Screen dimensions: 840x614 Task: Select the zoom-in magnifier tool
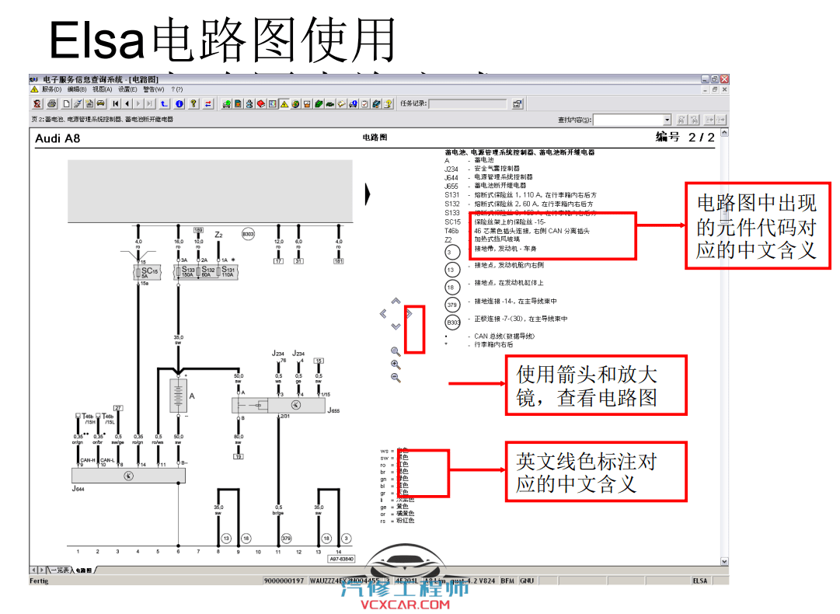[x=395, y=365]
